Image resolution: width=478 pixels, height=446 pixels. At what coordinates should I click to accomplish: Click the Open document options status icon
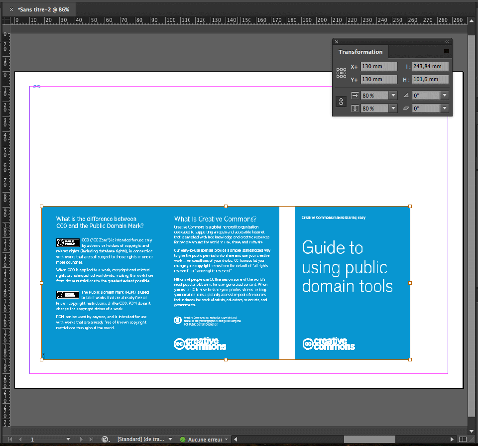(105, 440)
